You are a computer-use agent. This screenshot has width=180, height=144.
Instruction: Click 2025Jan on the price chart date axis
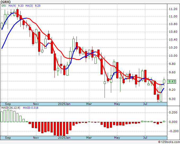click(64, 104)
